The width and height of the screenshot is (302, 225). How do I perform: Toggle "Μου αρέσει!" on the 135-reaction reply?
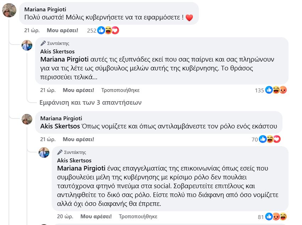[x=78, y=90]
